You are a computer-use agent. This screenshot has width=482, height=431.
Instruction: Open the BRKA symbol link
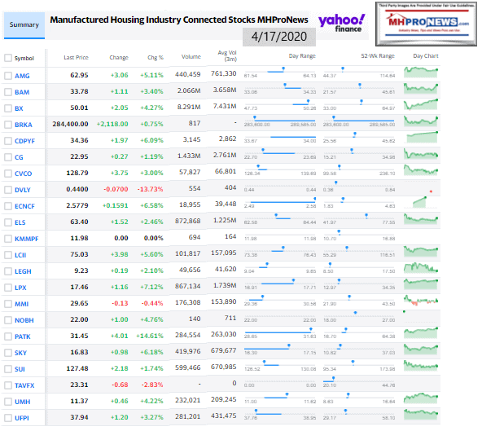[x=24, y=125]
